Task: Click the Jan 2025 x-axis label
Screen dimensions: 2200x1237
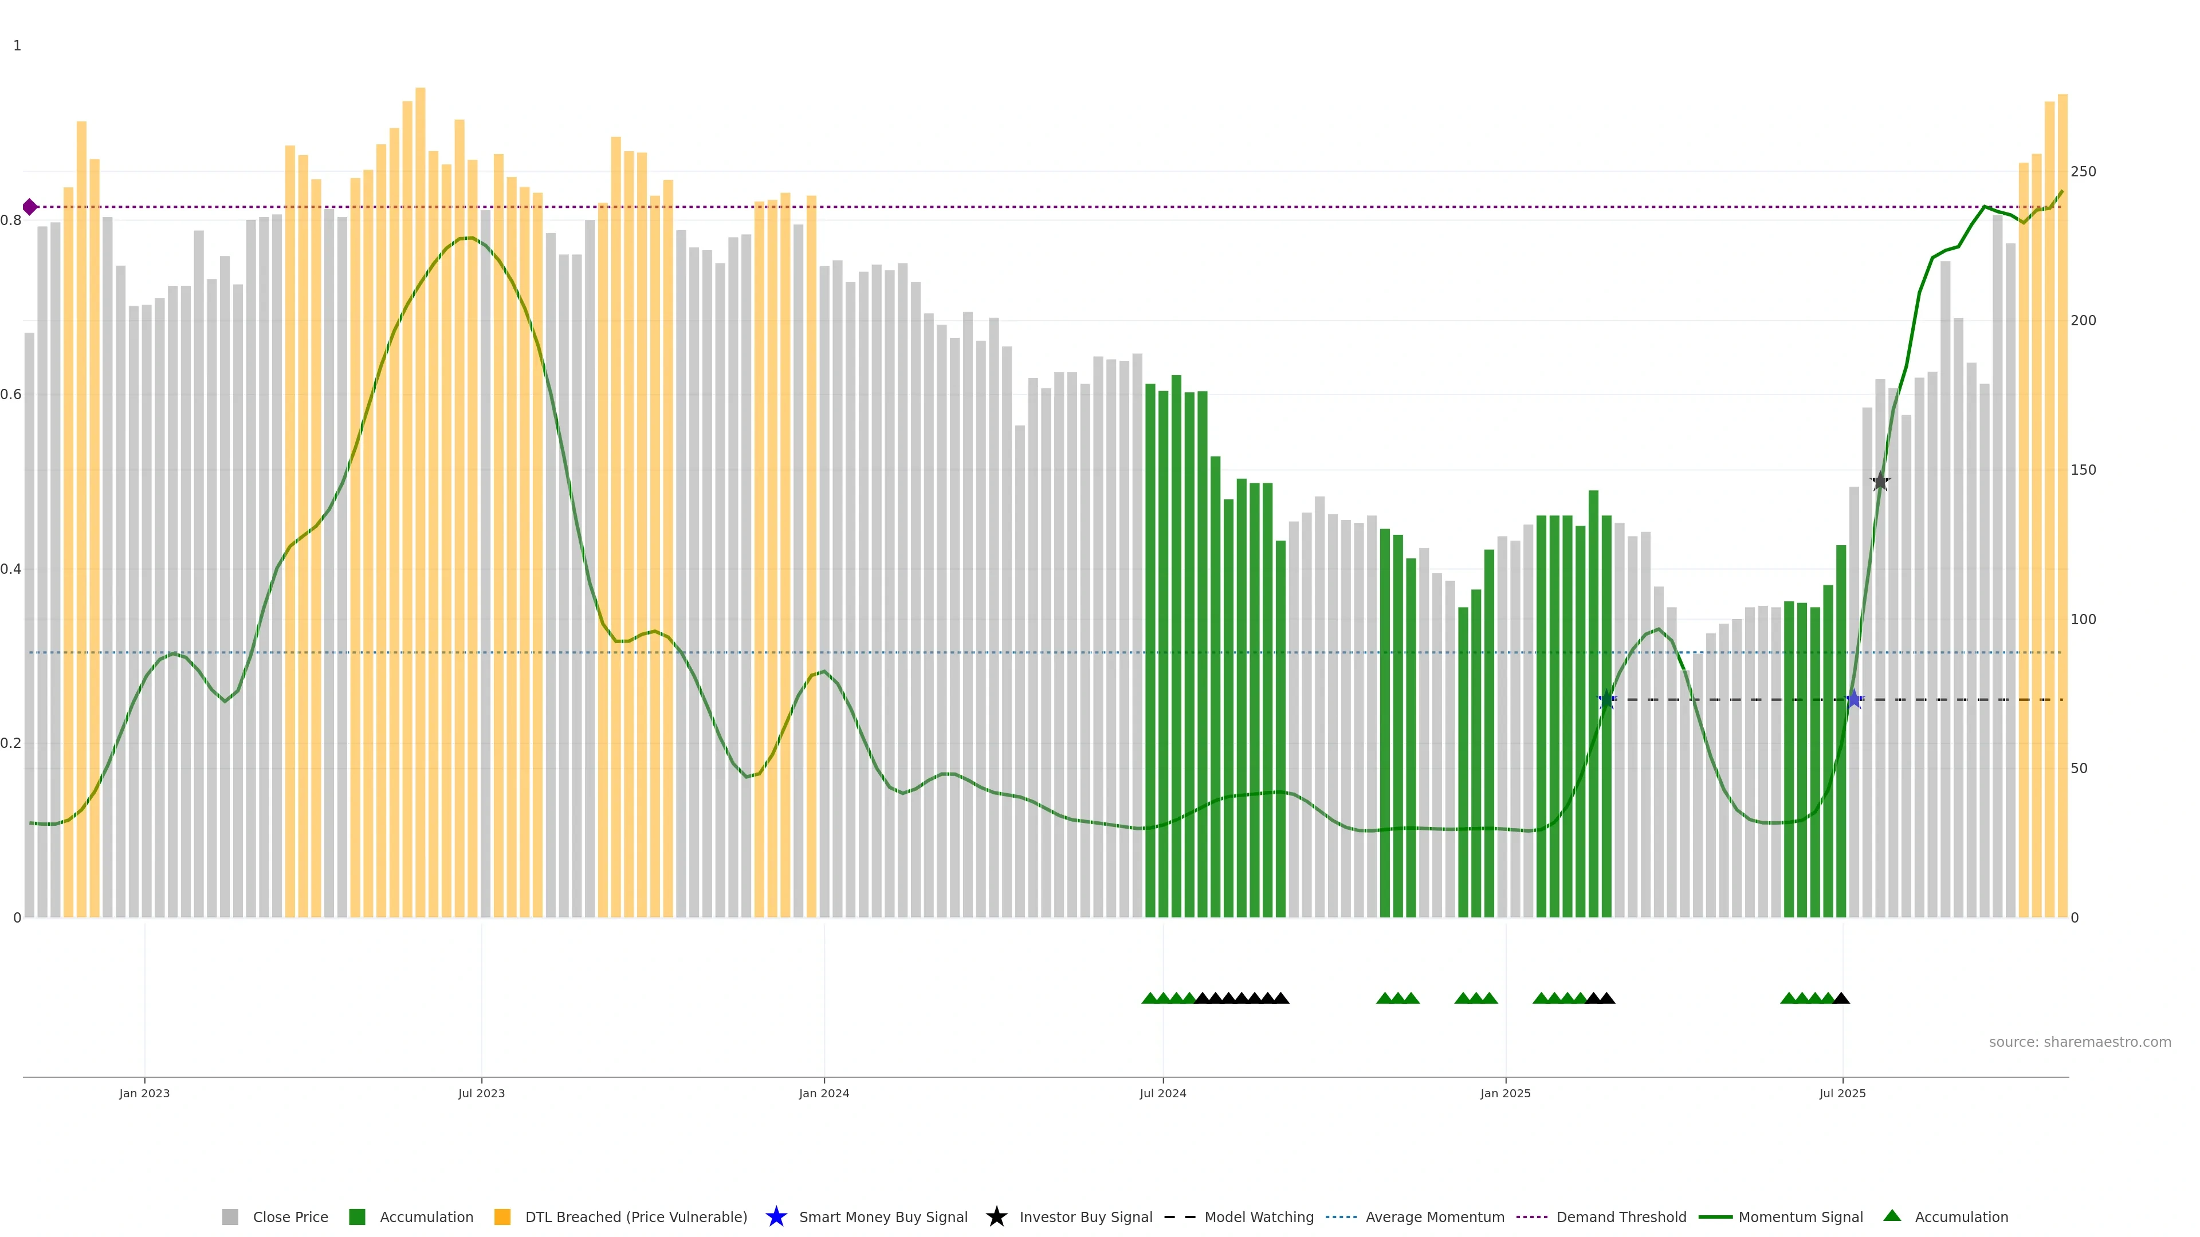Action: 1505,1093
